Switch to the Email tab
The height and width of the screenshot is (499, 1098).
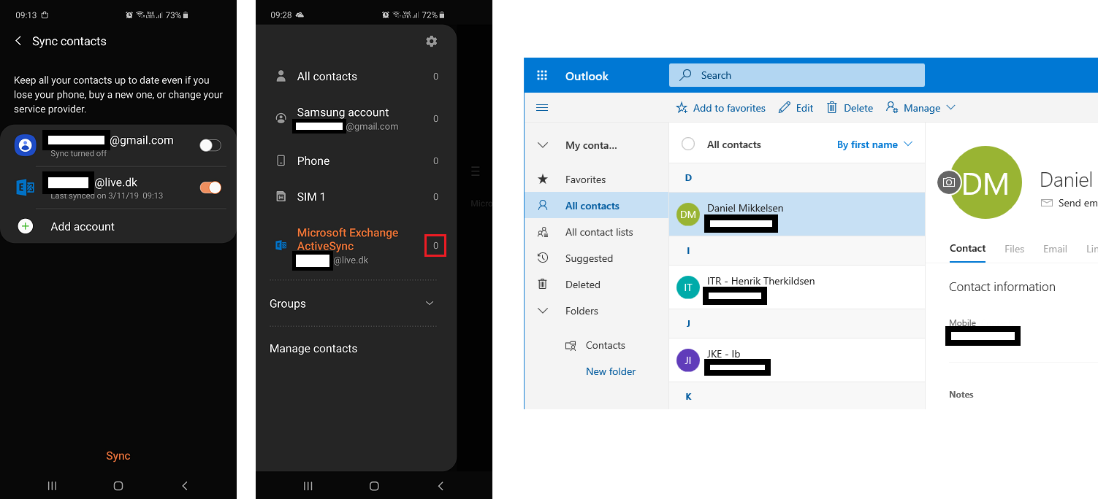tap(1055, 249)
